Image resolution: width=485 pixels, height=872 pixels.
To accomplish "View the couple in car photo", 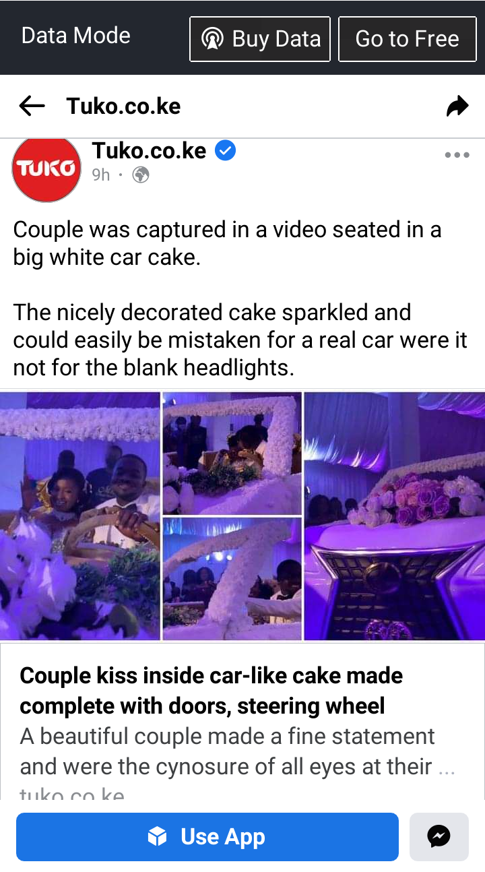I will (80, 516).
